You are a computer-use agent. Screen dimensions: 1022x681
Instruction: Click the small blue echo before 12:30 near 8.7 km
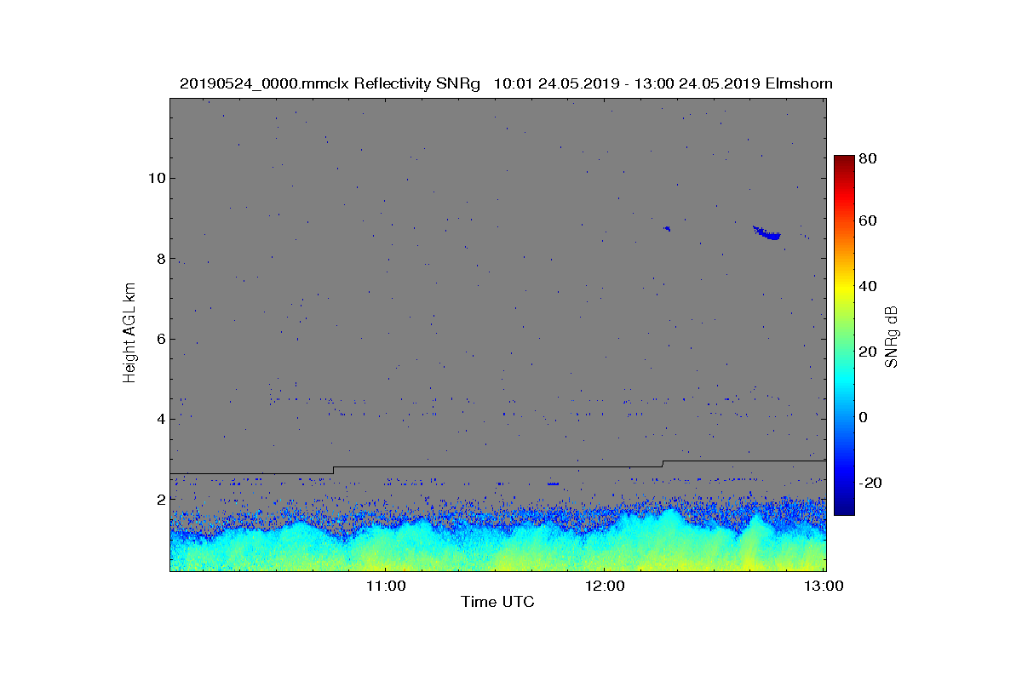click(x=667, y=228)
